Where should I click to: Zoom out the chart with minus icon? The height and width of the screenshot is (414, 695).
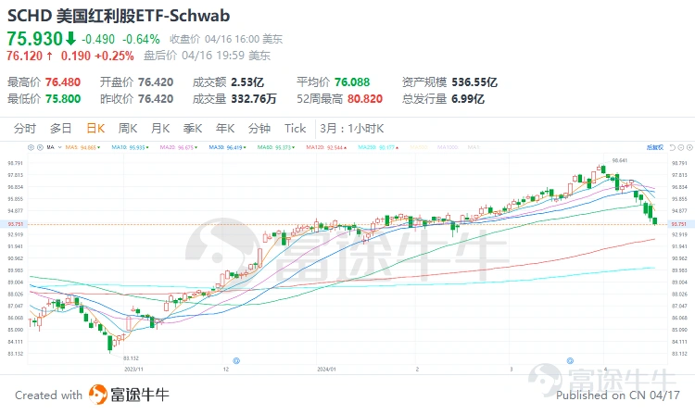pyautogui.click(x=681, y=147)
